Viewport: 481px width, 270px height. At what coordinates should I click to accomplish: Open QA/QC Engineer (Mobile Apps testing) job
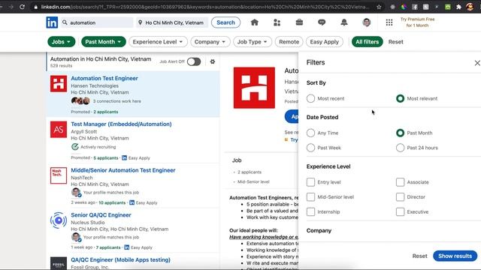click(x=120, y=259)
